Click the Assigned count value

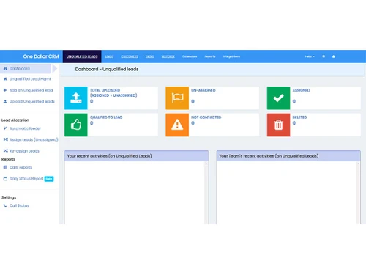tap(294, 101)
